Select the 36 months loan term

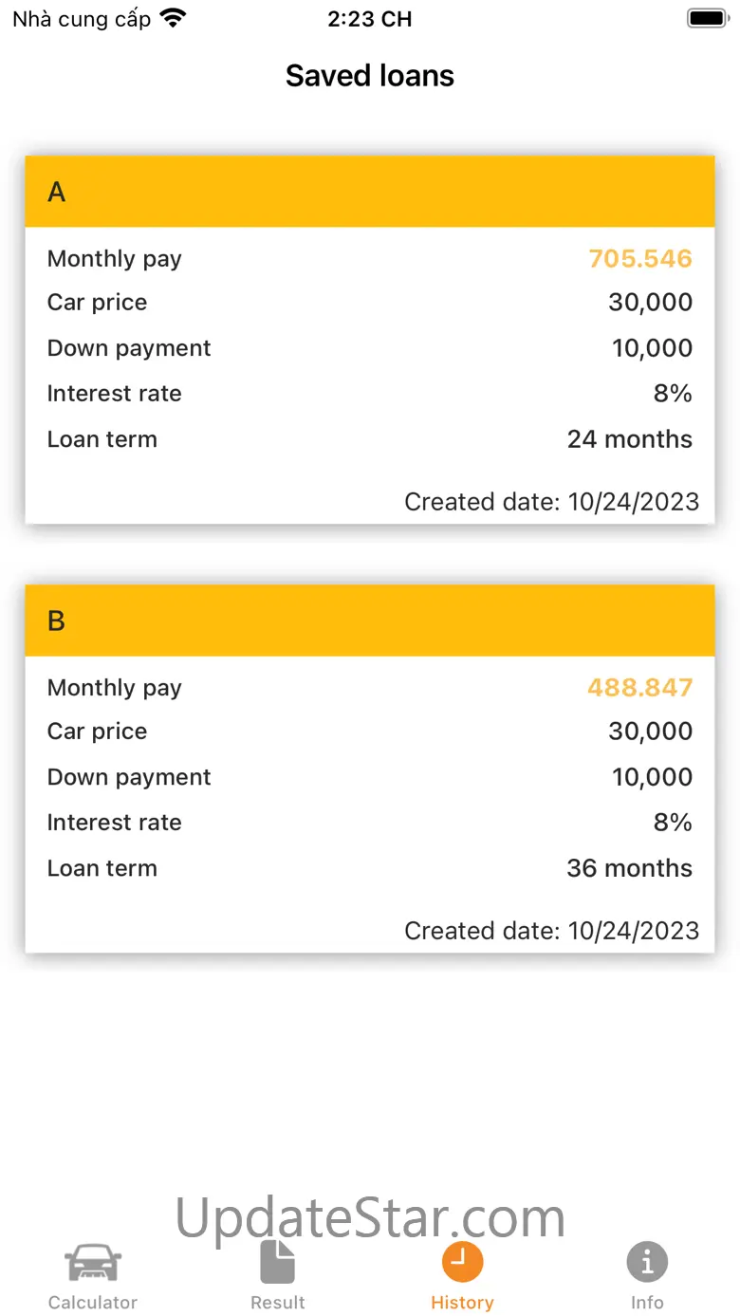[x=630, y=868]
